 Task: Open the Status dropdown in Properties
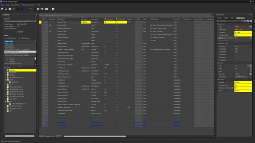pyautogui.click(x=251, y=38)
